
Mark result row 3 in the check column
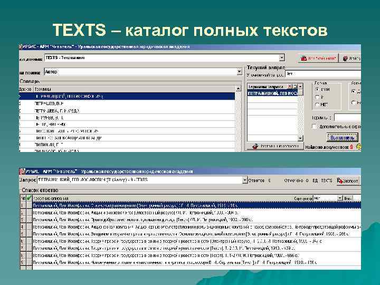(x=30, y=220)
